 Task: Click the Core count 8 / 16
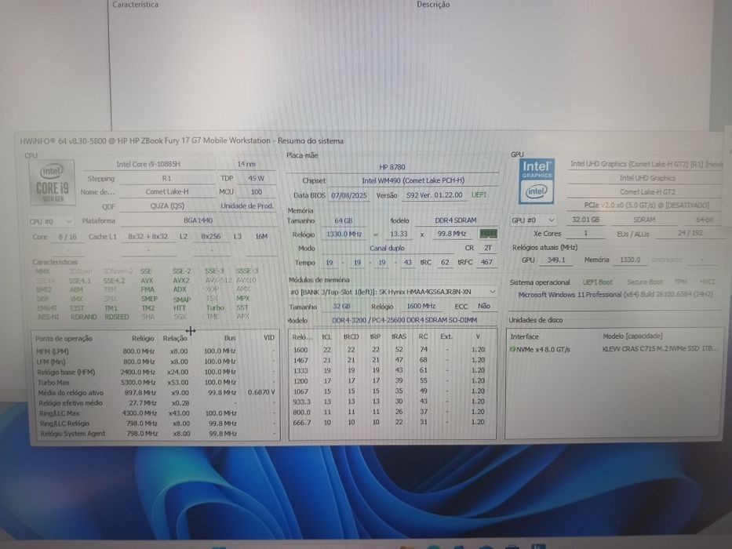[x=67, y=237]
